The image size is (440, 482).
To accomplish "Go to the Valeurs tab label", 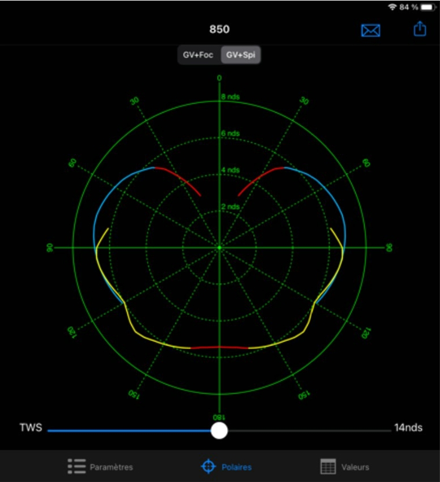I will pyautogui.click(x=354, y=467).
